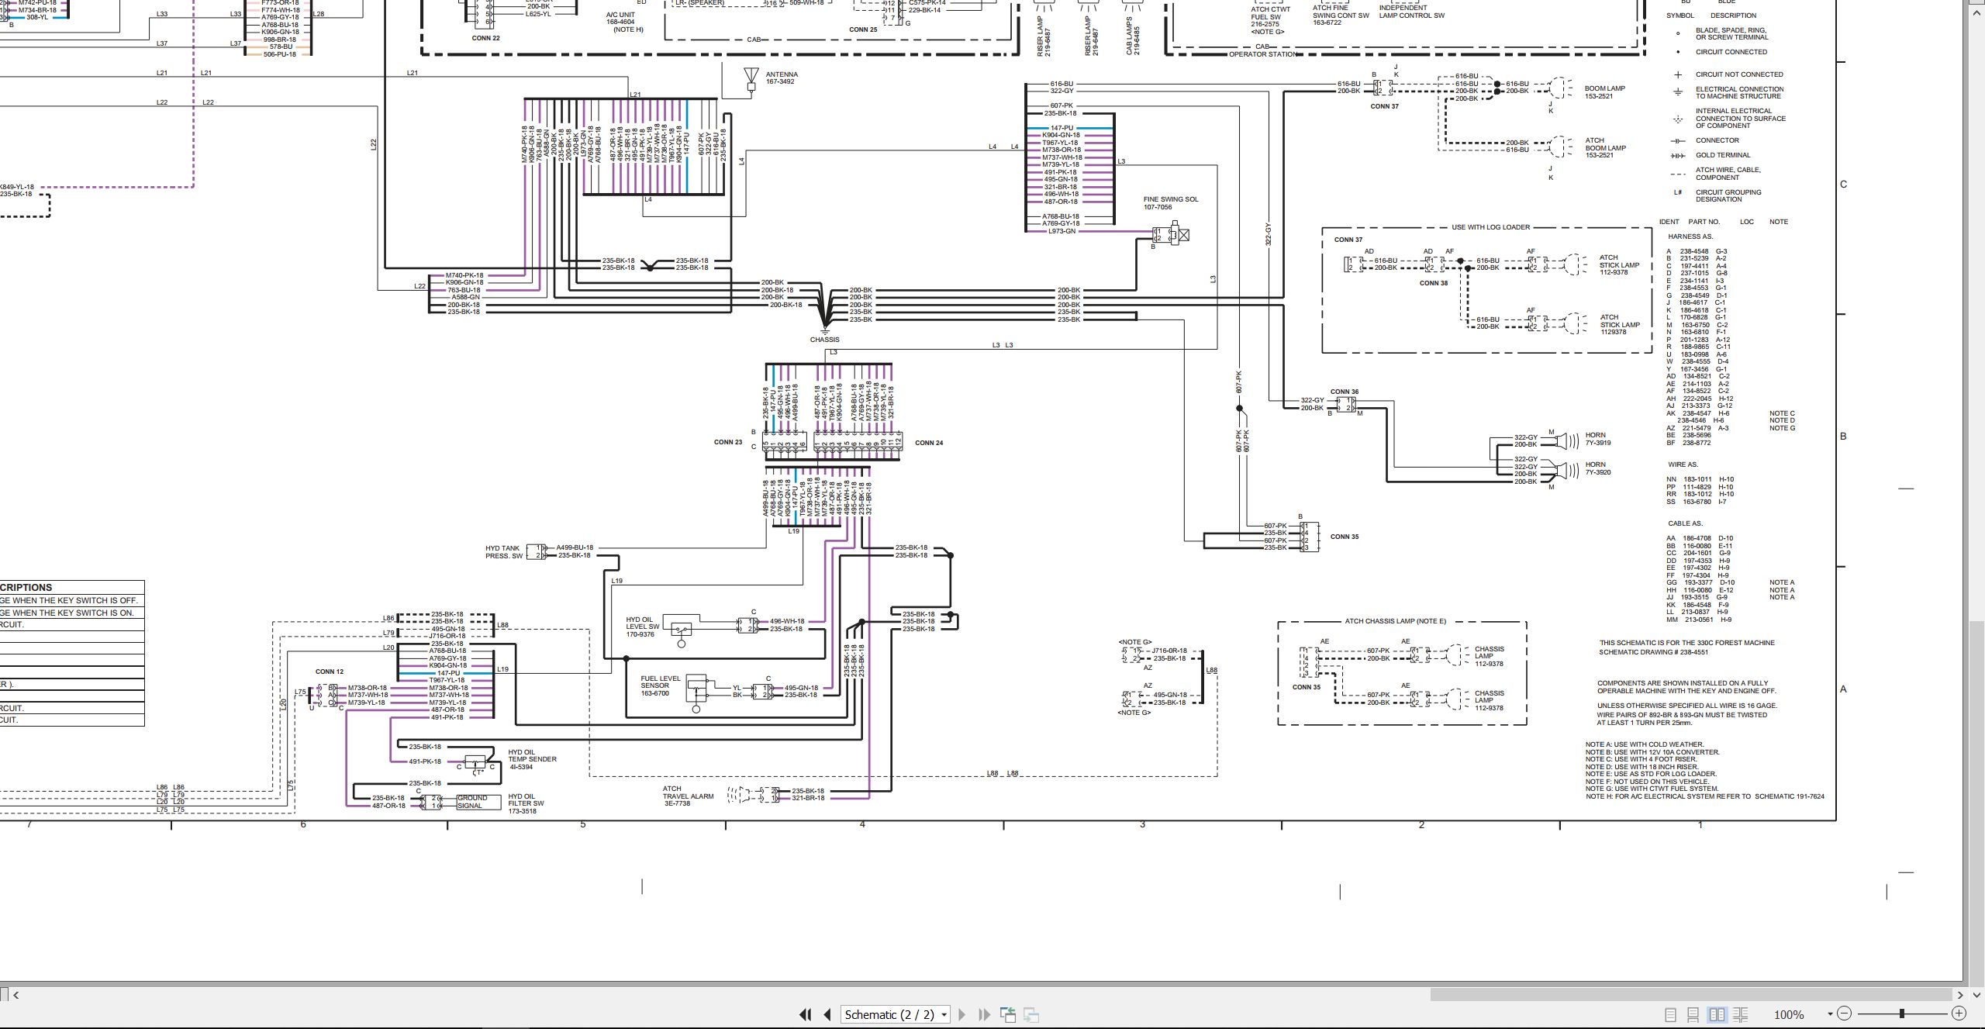Click the HARNESS AS. list heading
Screen dimensions: 1985x1029
(x=1690, y=237)
